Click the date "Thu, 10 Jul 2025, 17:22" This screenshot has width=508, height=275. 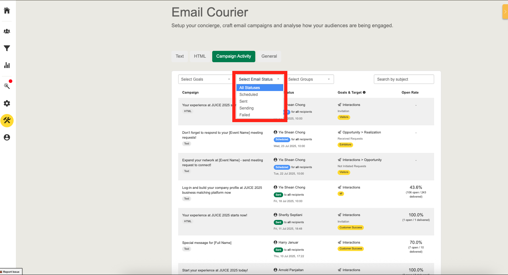point(289,256)
